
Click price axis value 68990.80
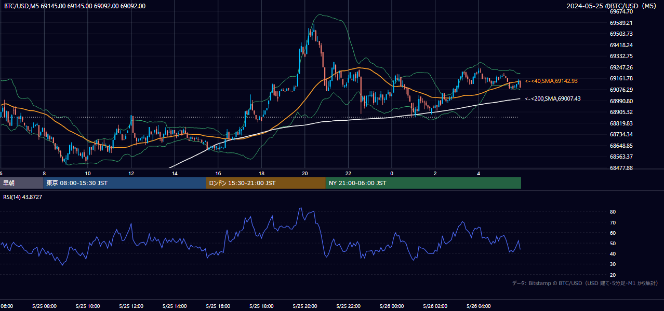[621, 101]
